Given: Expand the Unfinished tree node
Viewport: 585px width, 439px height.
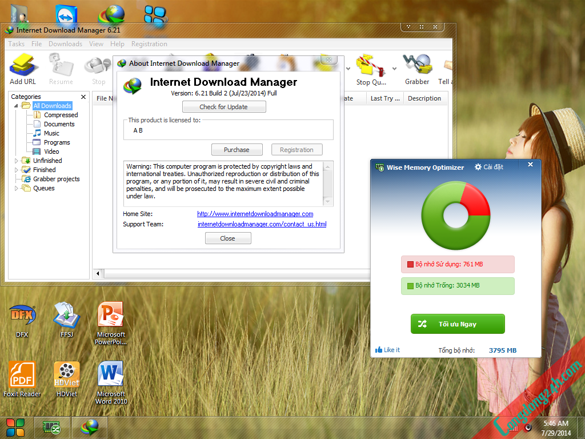Looking at the screenshot, I should (x=16, y=161).
